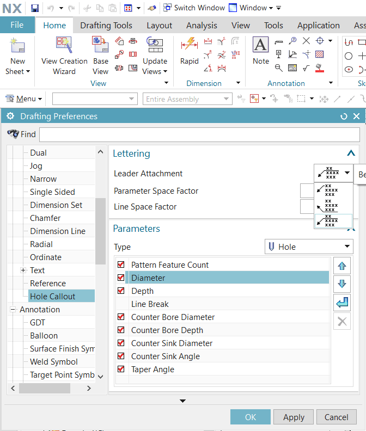Select the Line Break parameter row

pos(222,304)
